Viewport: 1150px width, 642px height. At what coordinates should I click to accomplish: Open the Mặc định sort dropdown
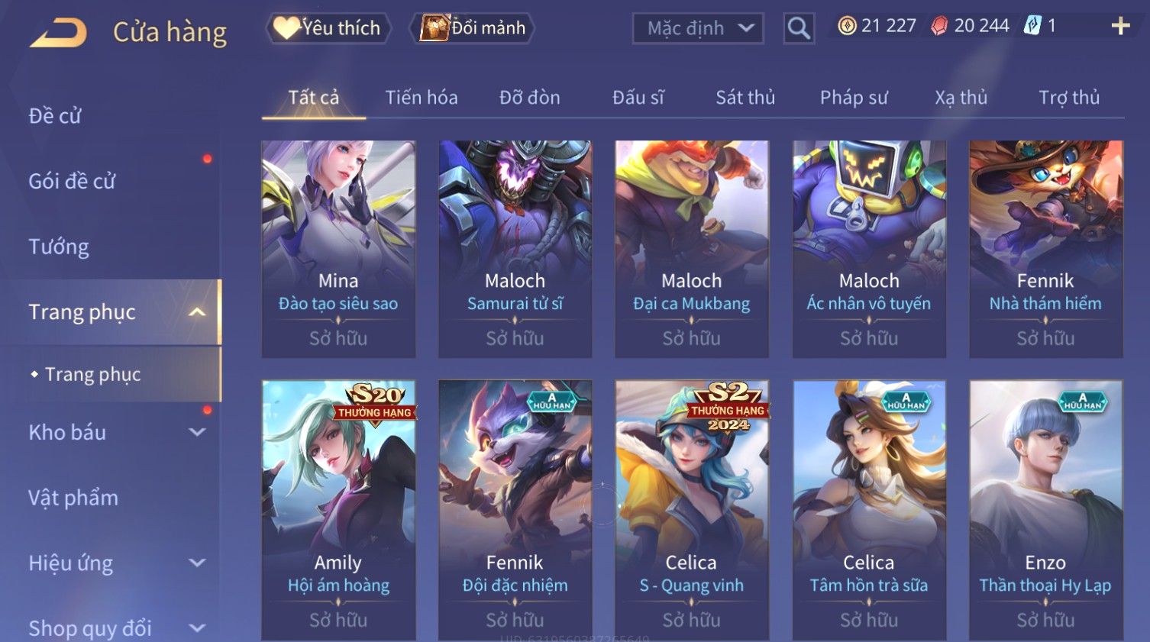click(x=698, y=29)
